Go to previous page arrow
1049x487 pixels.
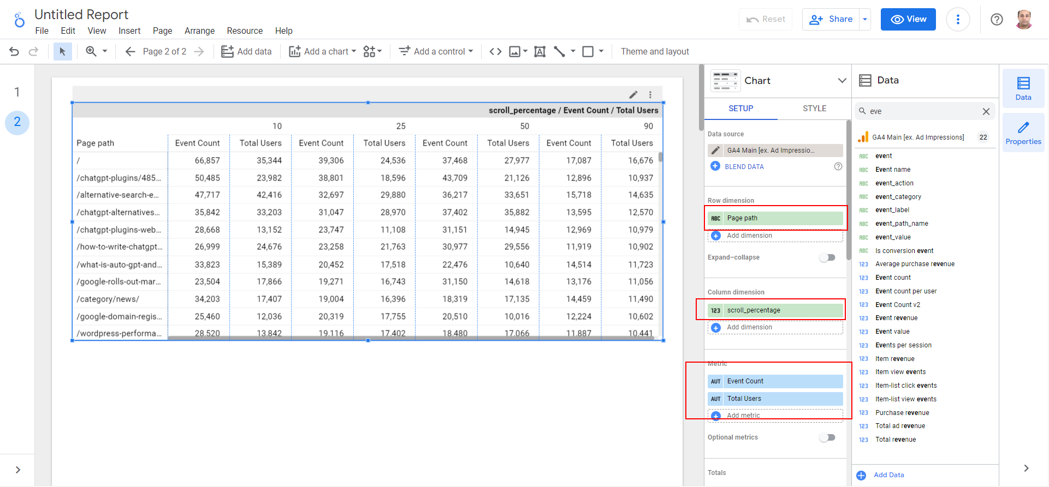[x=130, y=51]
